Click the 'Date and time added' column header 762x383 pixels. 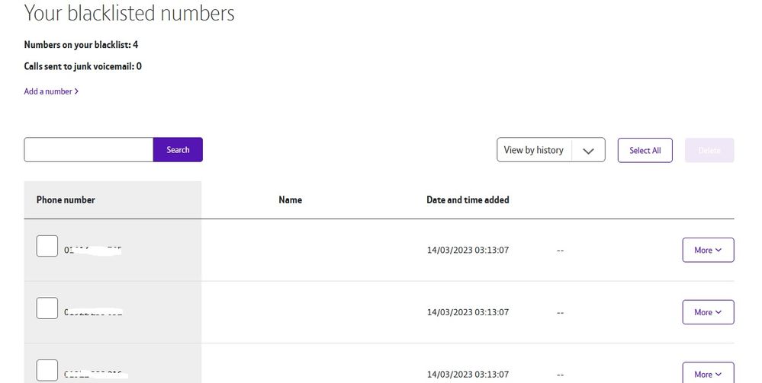tap(468, 200)
